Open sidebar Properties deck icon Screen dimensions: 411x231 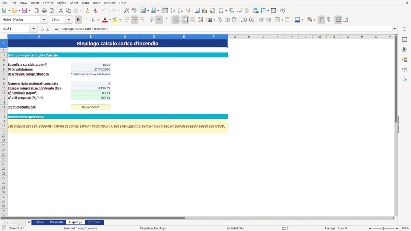point(404,40)
